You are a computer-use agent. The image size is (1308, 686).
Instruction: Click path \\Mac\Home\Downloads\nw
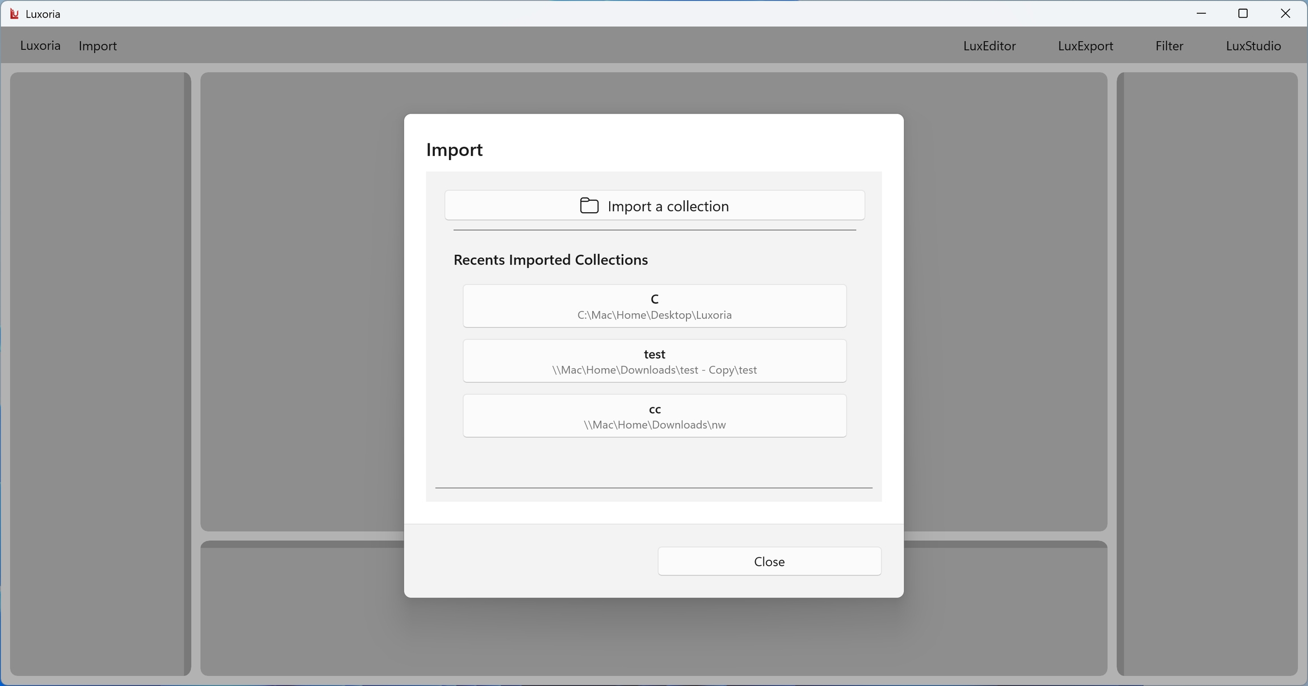654,425
